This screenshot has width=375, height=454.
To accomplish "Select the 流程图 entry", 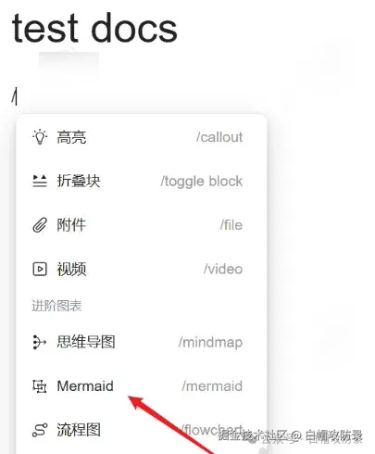I will [142, 430].
